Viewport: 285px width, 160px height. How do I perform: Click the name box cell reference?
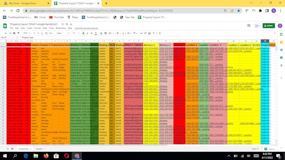point(7,37)
